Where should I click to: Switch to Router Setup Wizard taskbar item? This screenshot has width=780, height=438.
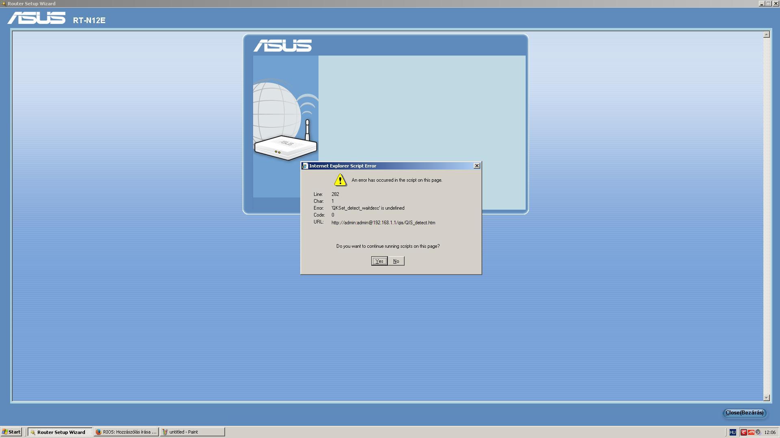[x=60, y=432]
